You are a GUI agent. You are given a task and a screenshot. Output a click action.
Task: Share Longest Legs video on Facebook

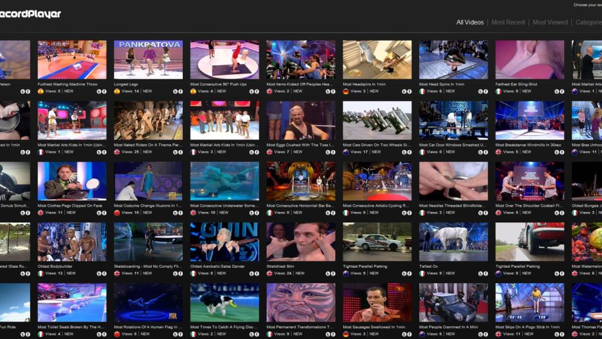tap(180, 91)
